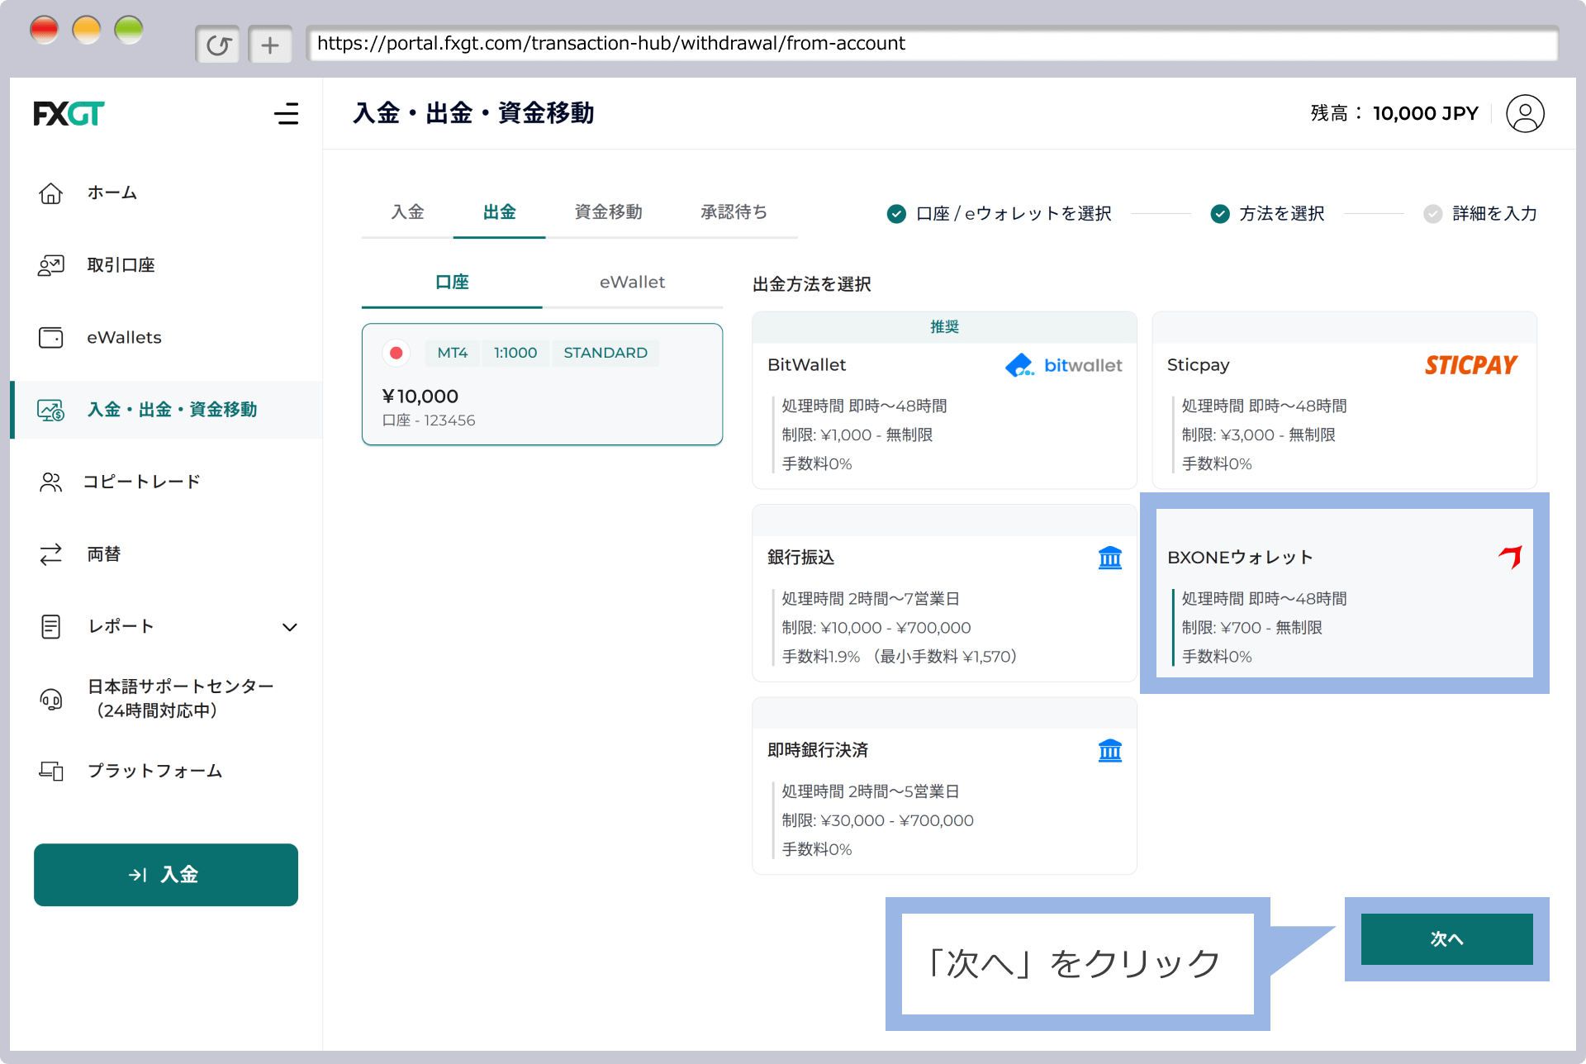The image size is (1586, 1064).
Task: Open eWallets via its wallet icon
Action: tap(50, 337)
